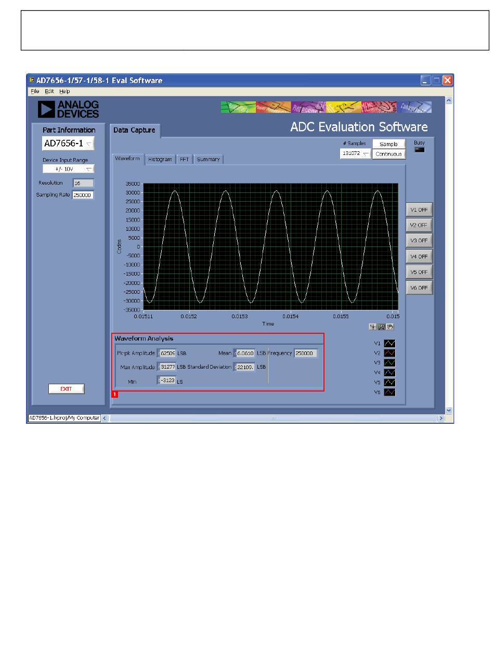Click the AD7656-1.lvproj/My Computer status label
The width and height of the screenshot is (494, 652).
click(64, 418)
